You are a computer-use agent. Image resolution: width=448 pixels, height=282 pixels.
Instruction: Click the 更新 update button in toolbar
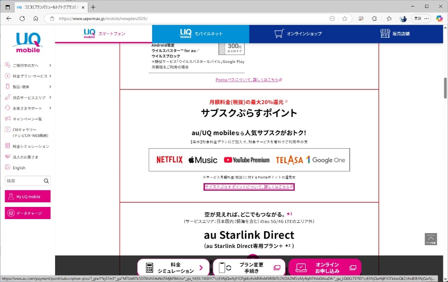(x=418, y=19)
